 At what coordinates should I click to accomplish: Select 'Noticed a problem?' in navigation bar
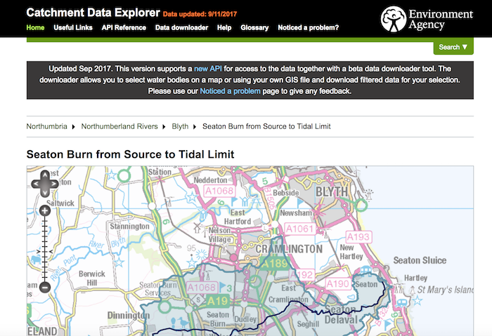pyautogui.click(x=308, y=28)
